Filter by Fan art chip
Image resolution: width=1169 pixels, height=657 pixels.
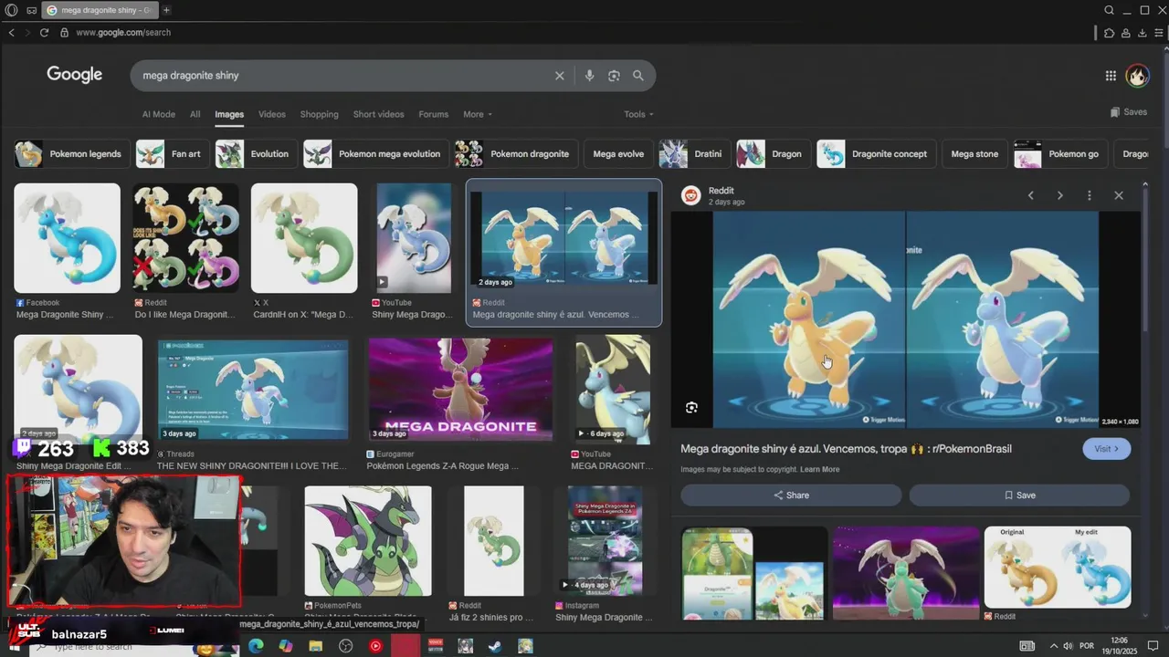[x=172, y=154]
